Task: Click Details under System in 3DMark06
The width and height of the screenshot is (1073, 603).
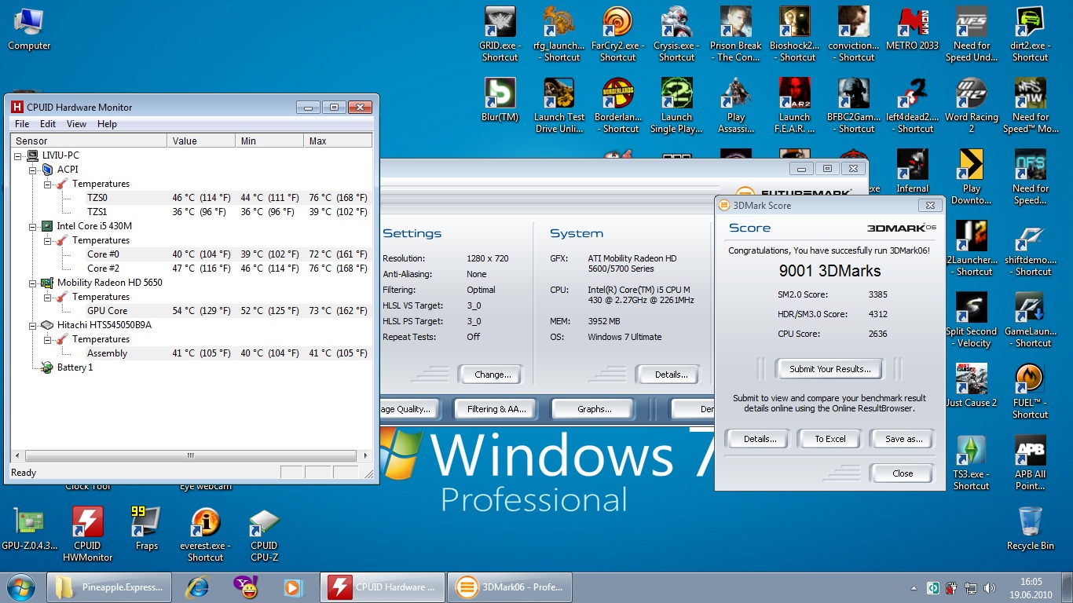Action: (671, 375)
